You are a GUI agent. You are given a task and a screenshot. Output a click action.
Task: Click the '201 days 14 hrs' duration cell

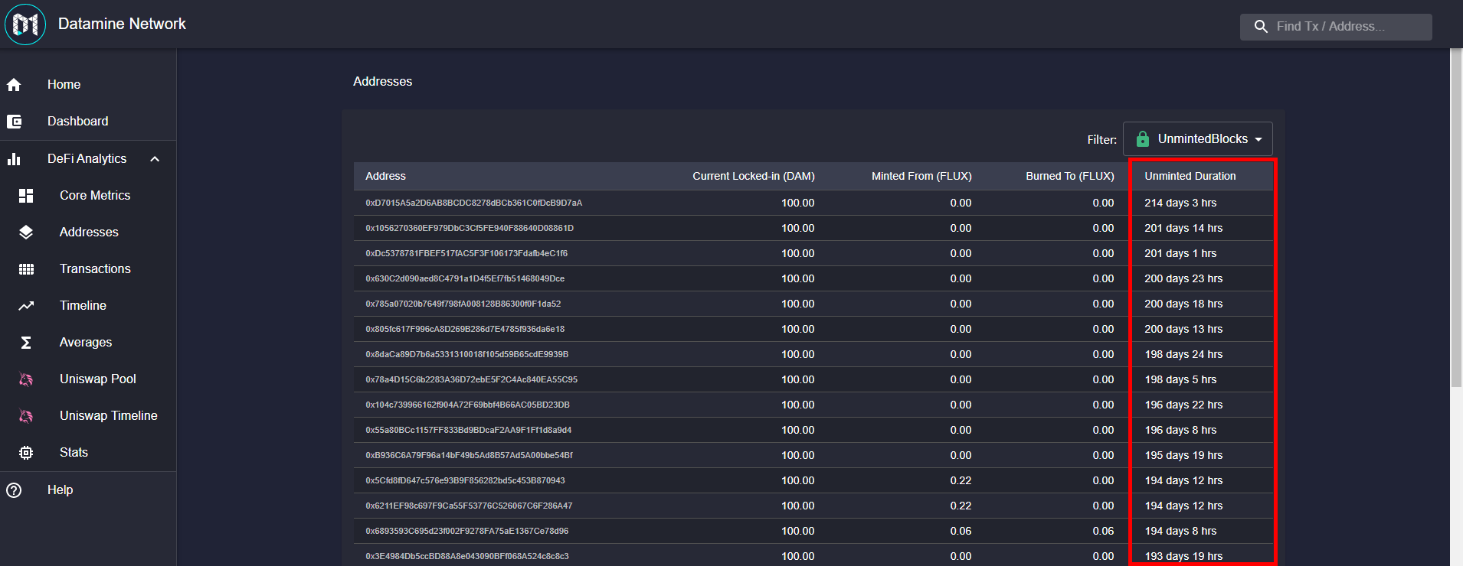pos(1183,228)
